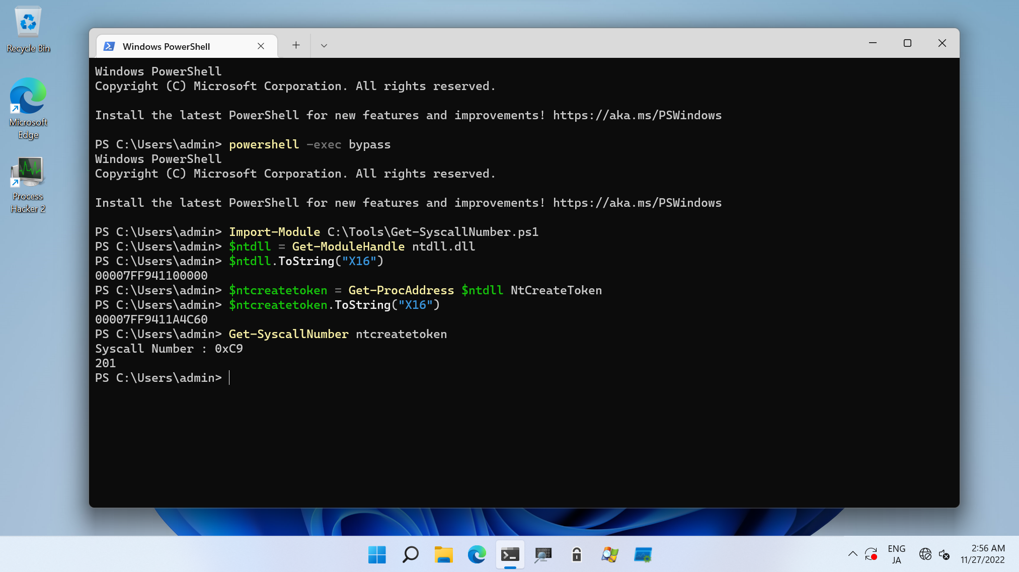This screenshot has height=572, width=1019.
Task: Click Windows Terminal taskbar icon
Action: [510, 554]
